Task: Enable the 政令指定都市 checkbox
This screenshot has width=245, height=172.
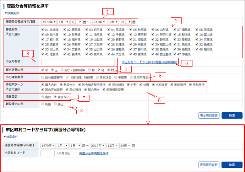Action: coord(43,77)
